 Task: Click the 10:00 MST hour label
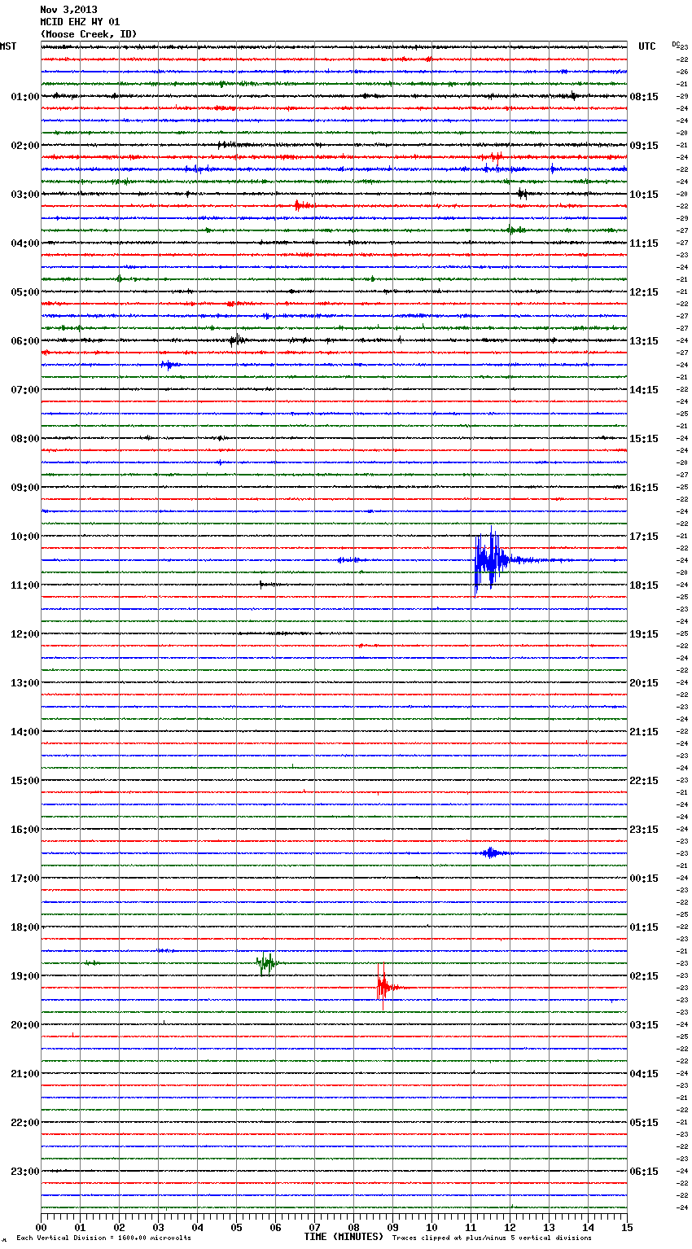pos(25,537)
